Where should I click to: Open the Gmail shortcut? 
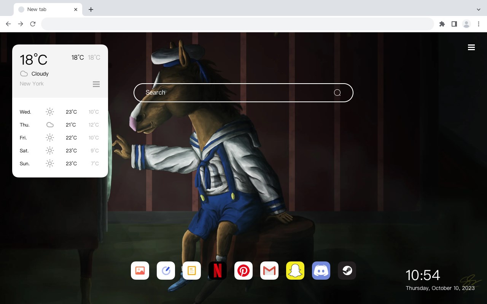point(269,271)
